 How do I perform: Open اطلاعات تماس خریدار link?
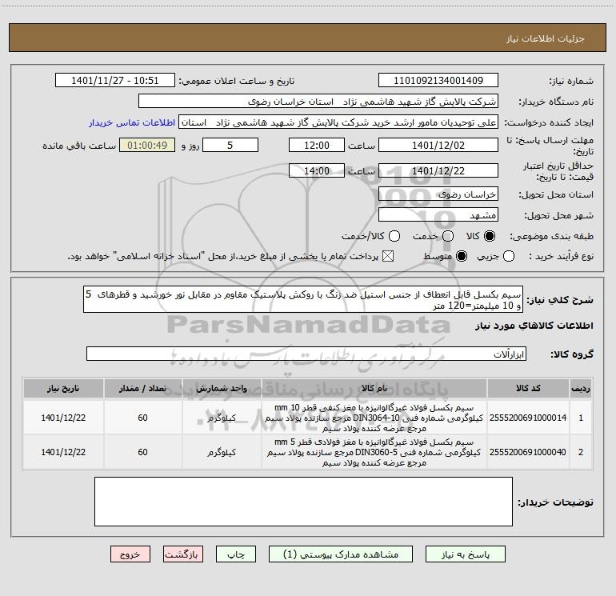tap(132, 122)
